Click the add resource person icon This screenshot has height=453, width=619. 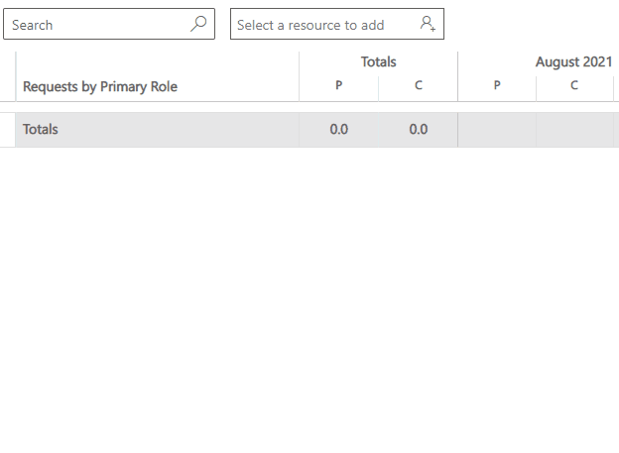coord(428,24)
